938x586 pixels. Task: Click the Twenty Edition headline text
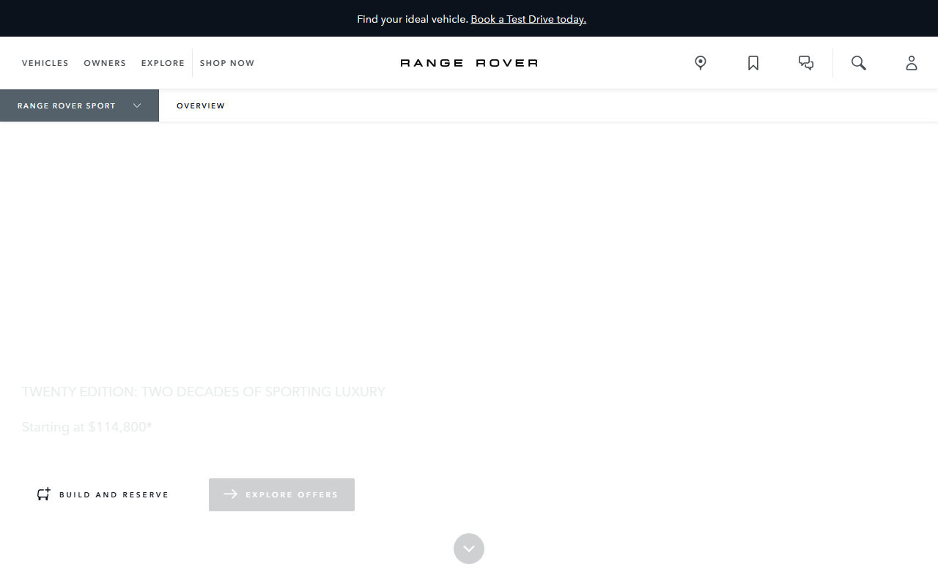[204, 392]
